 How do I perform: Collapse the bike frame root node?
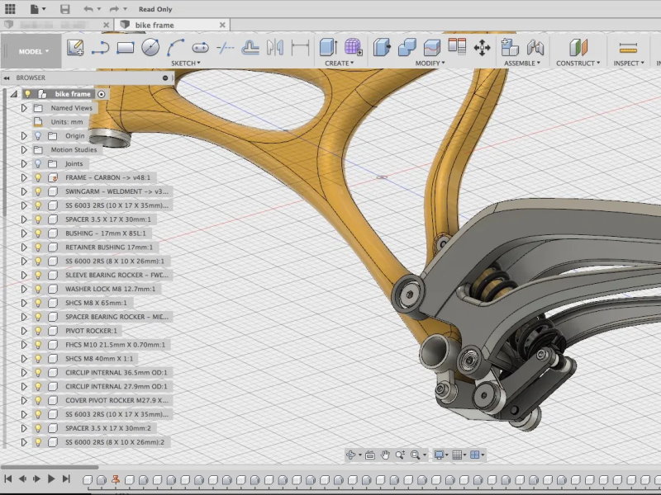coord(14,94)
